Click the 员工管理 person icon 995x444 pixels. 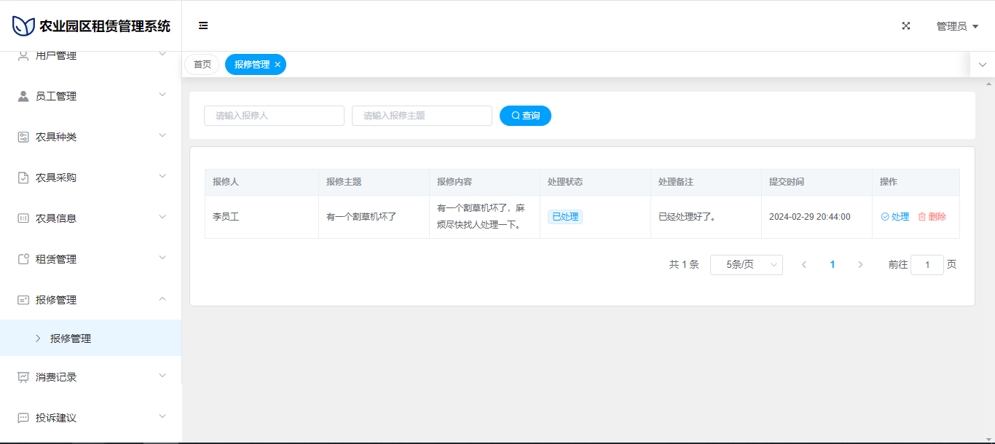coord(23,96)
